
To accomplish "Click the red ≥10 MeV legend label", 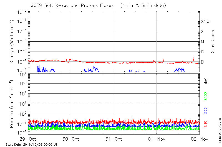I will click(x=206, y=124).
